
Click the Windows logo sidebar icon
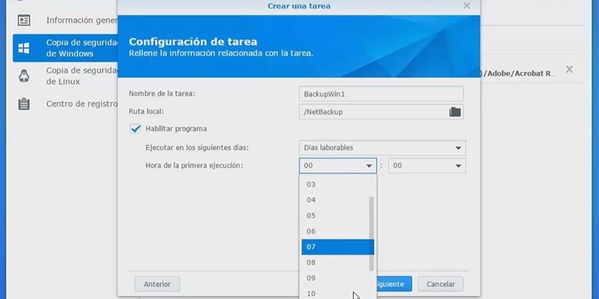coord(24,48)
